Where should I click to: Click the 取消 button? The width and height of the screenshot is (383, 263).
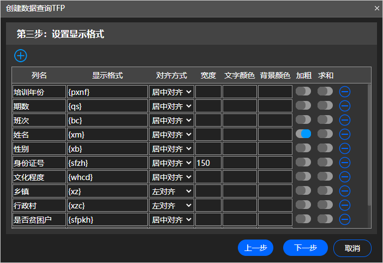(352, 248)
